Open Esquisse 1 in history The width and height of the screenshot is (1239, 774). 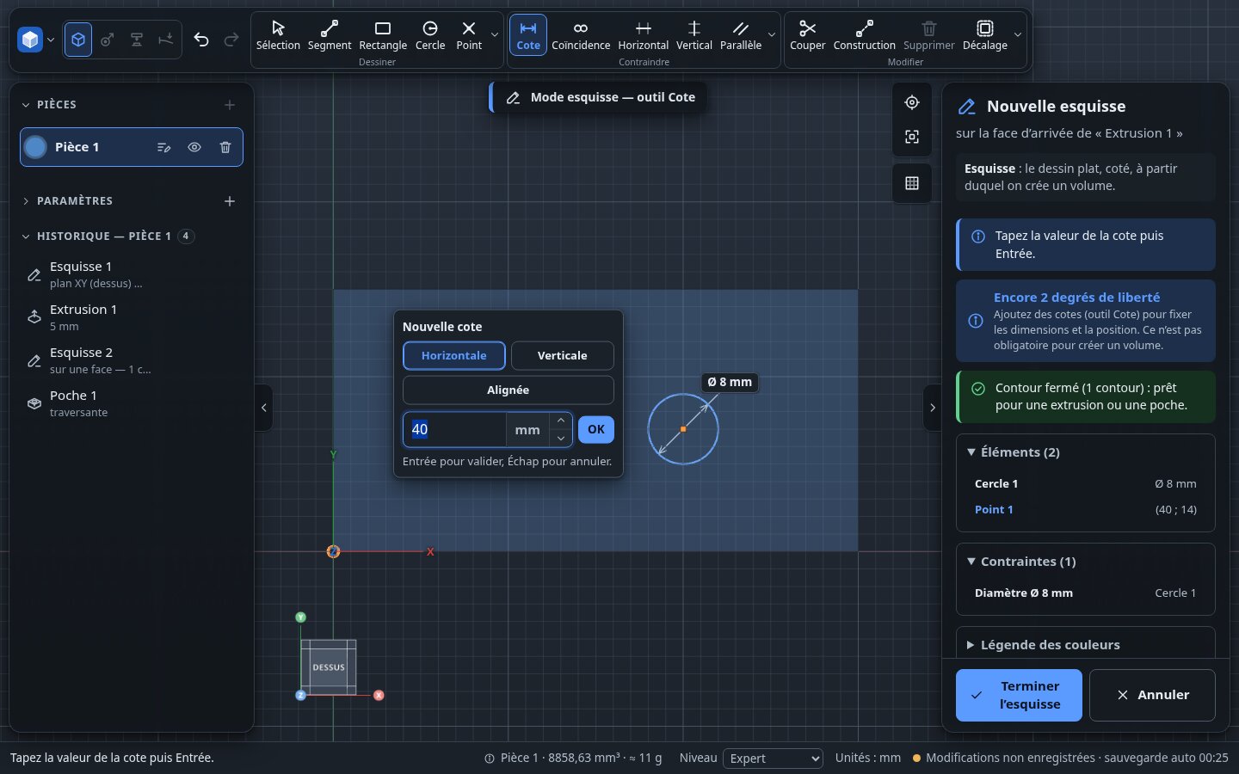coord(132,274)
